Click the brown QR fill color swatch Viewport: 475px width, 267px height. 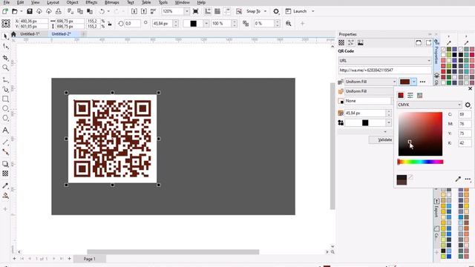tap(404, 82)
